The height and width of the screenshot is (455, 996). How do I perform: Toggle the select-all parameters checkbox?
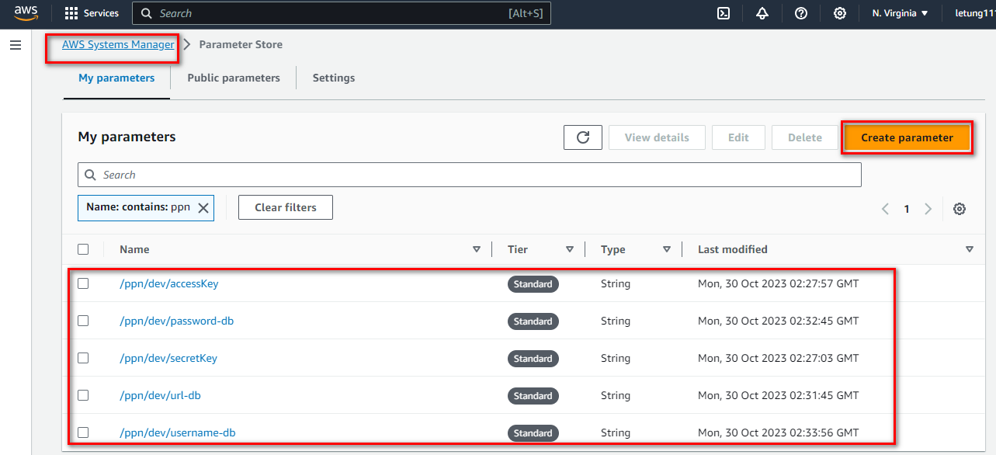coord(83,249)
